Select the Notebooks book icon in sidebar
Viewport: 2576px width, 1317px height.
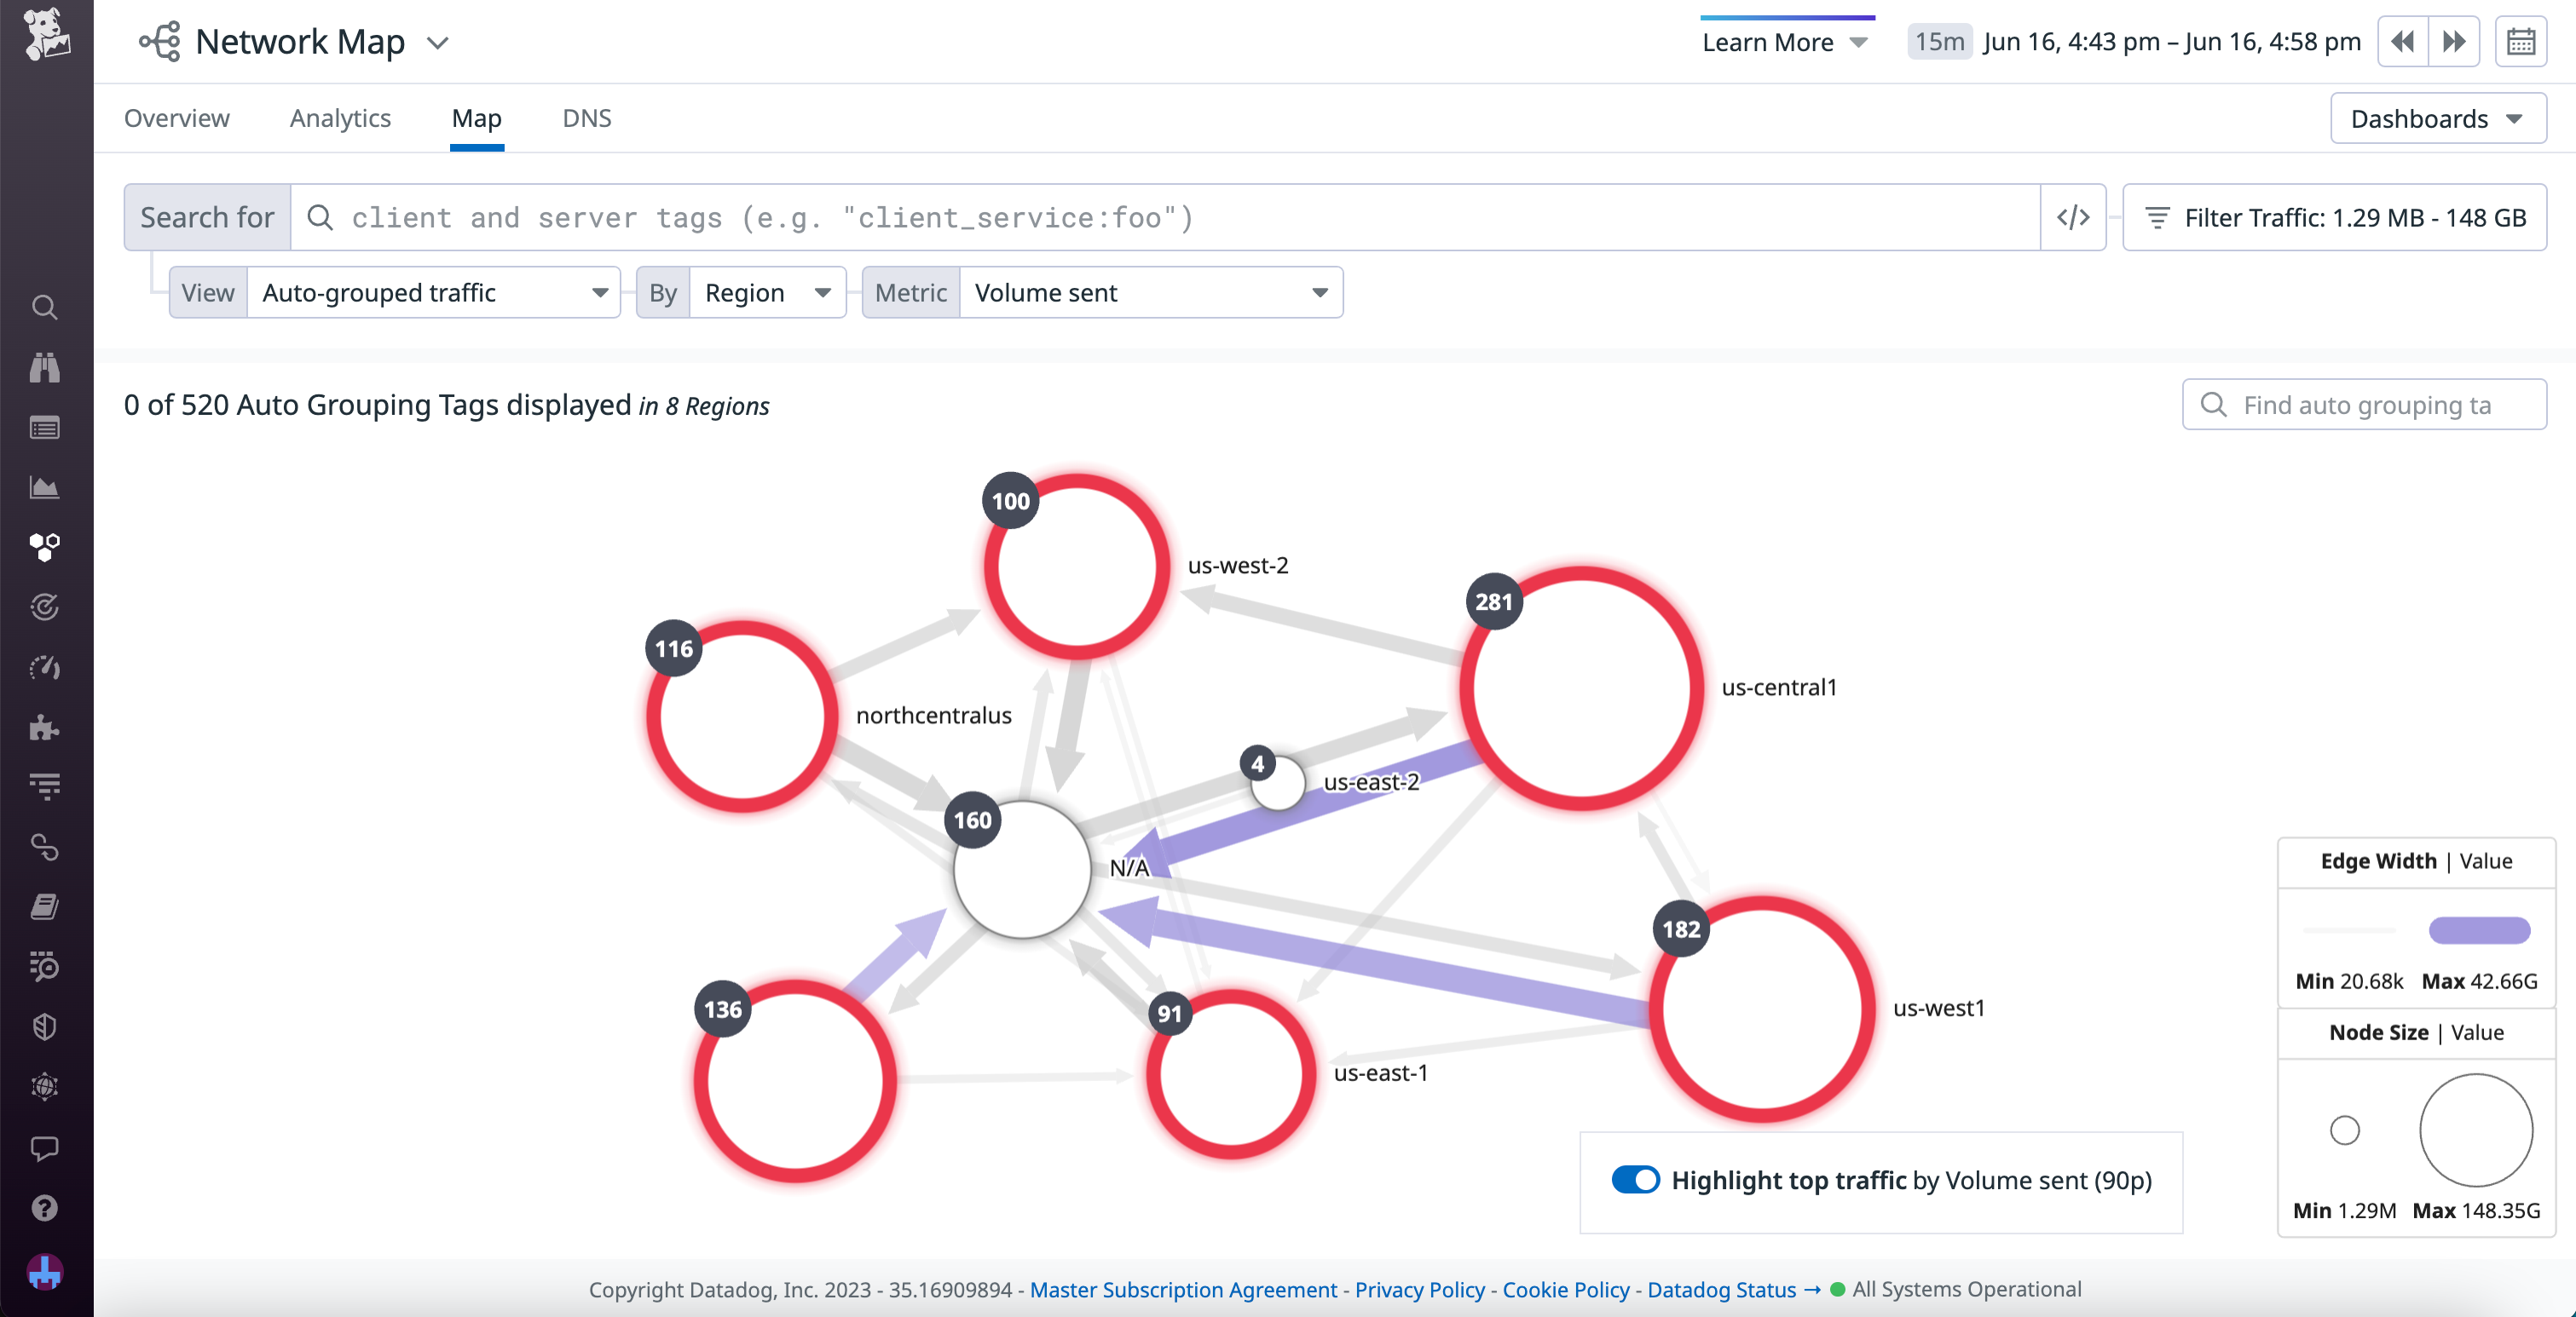(x=45, y=906)
